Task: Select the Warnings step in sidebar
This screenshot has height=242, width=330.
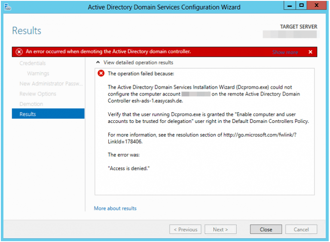Action: pos(38,74)
